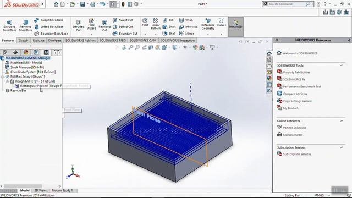Open Property Tab Builder link
This screenshot has height=198, width=352.
[x=296, y=72]
